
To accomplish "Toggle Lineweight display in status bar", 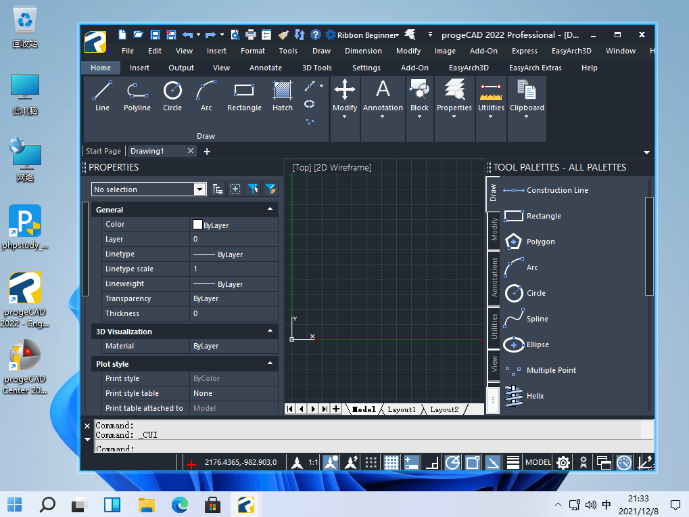I will coord(513,462).
